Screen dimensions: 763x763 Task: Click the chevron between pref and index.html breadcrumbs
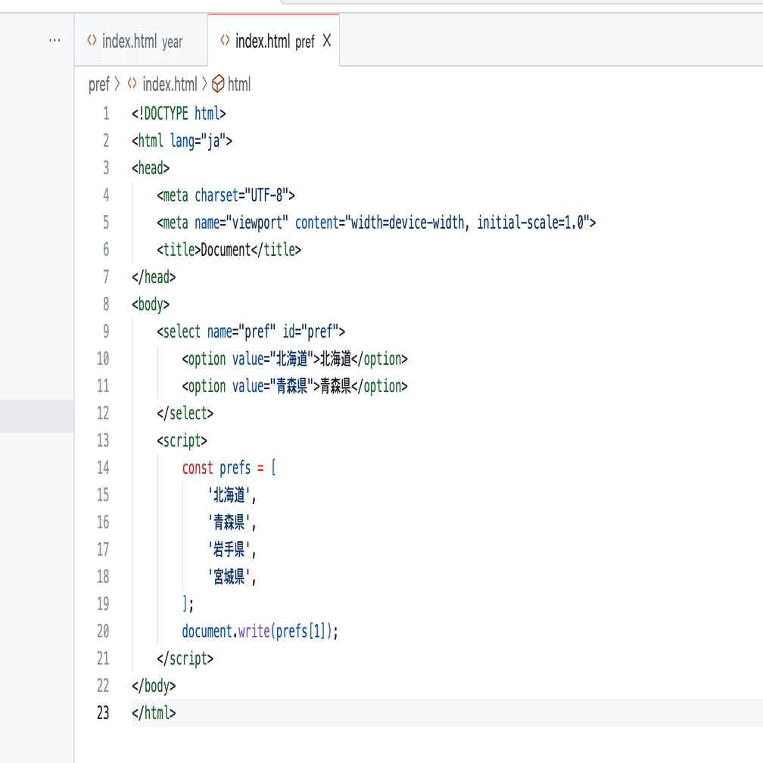(117, 84)
